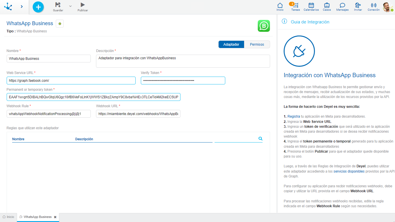Click the Verify Token password field
This screenshot has width=395, height=222.
click(183, 80)
